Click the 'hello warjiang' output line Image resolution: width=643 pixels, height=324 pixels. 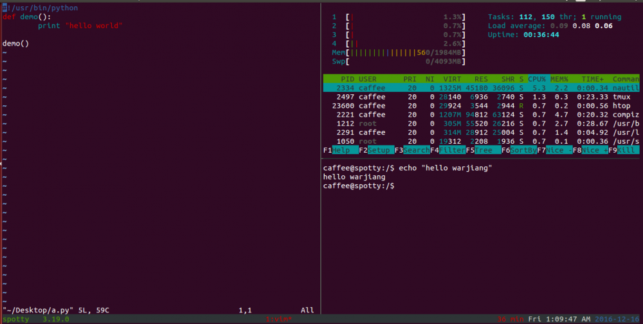click(x=354, y=176)
